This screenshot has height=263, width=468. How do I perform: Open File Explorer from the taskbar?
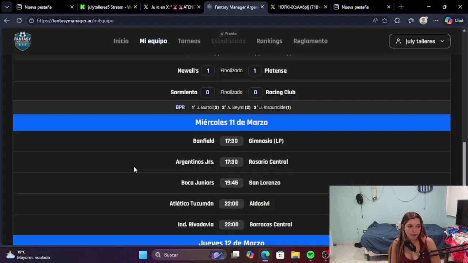click(x=295, y=255)
